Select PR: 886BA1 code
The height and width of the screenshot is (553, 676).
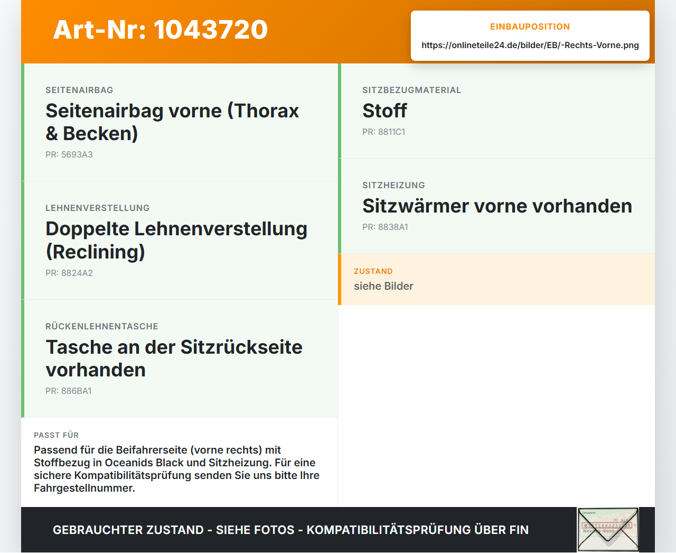(69, 391)
